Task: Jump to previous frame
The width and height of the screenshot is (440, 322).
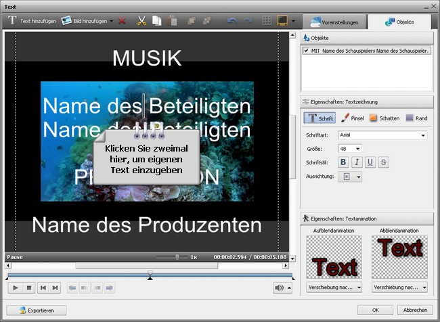Action: 43,287
